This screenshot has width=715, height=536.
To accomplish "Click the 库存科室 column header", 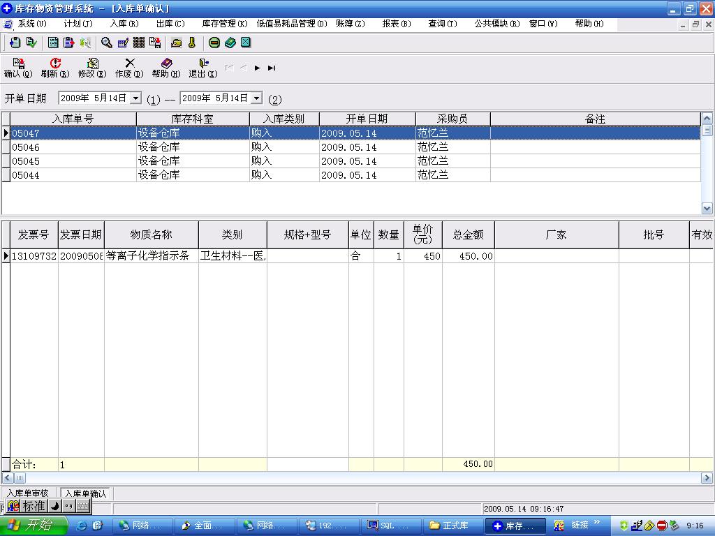I will click(193, 119).
